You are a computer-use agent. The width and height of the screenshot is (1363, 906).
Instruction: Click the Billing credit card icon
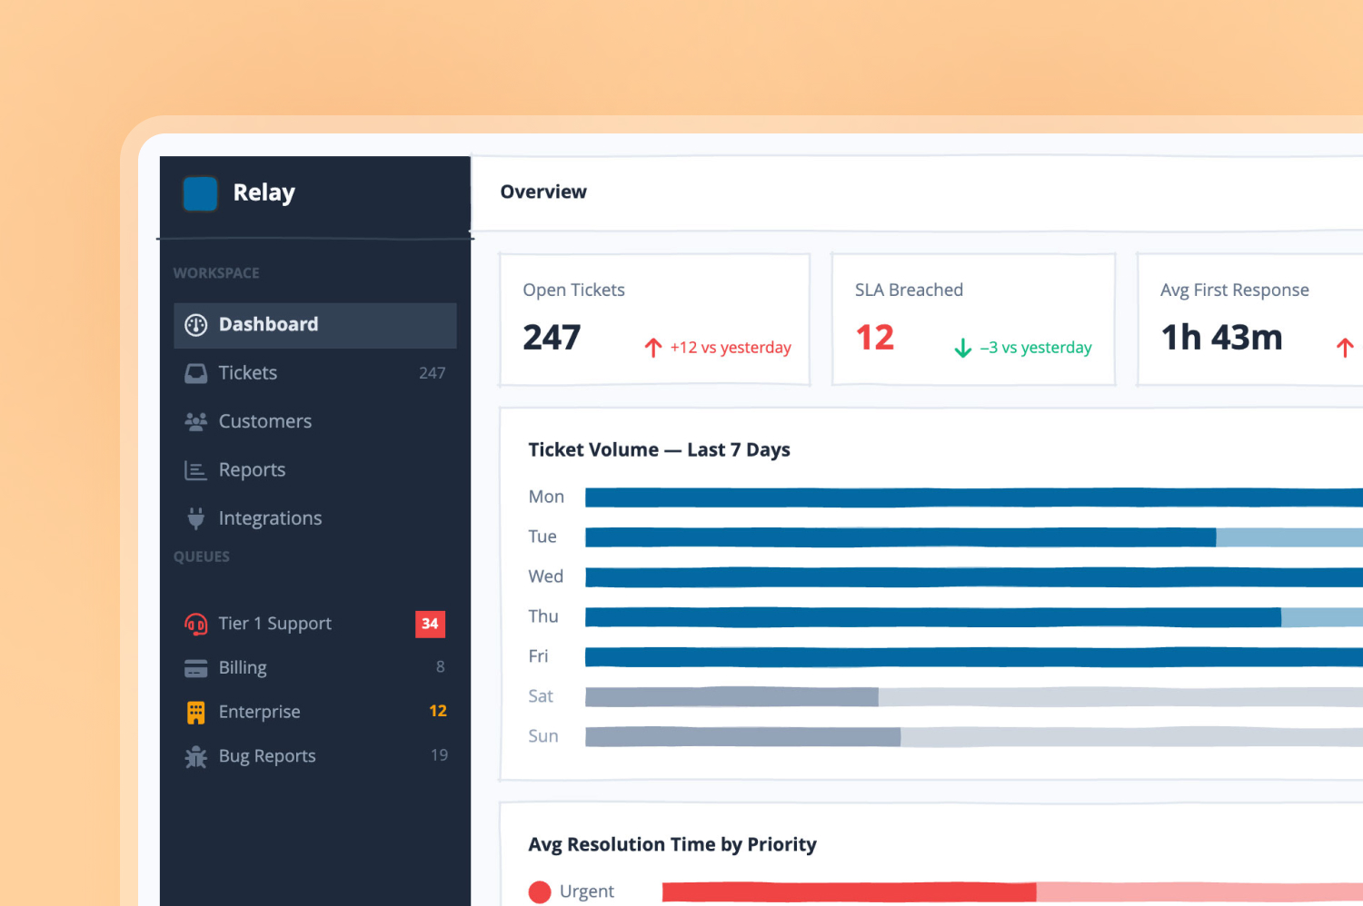click(x=196, y=668)
